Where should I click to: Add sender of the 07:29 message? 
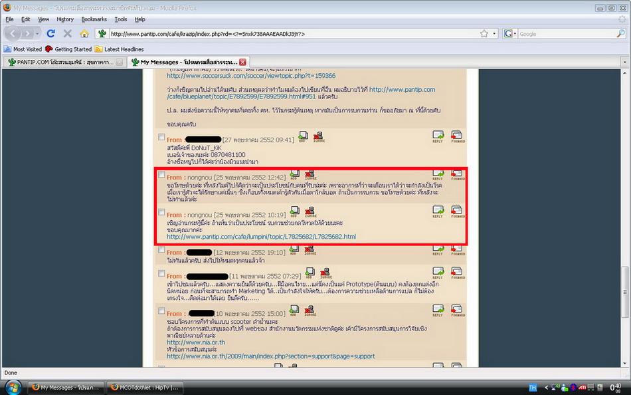point(310,273)
